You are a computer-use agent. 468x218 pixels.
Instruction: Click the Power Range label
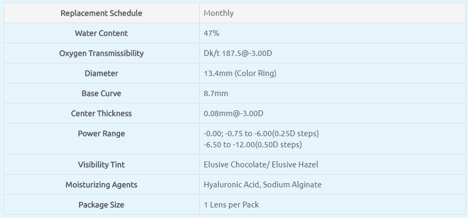(x=101, y=134)
